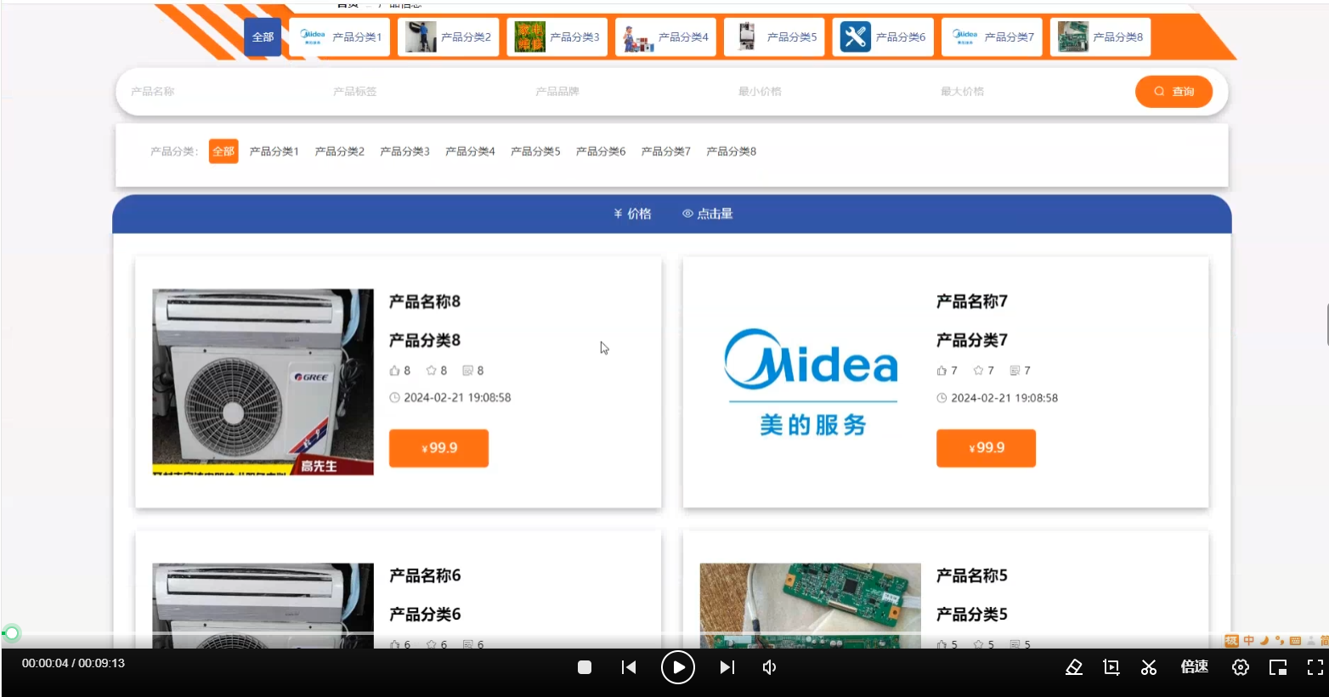Open the 产品分类5 category card
Image resolution: width=1329 pixels, height=697 pixels.
coord(774,37)
